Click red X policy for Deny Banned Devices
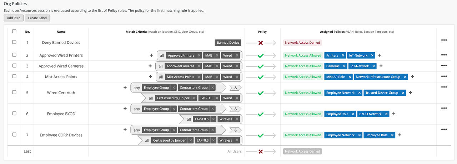This screenshot has height=164, width=457. coord(261,43)
